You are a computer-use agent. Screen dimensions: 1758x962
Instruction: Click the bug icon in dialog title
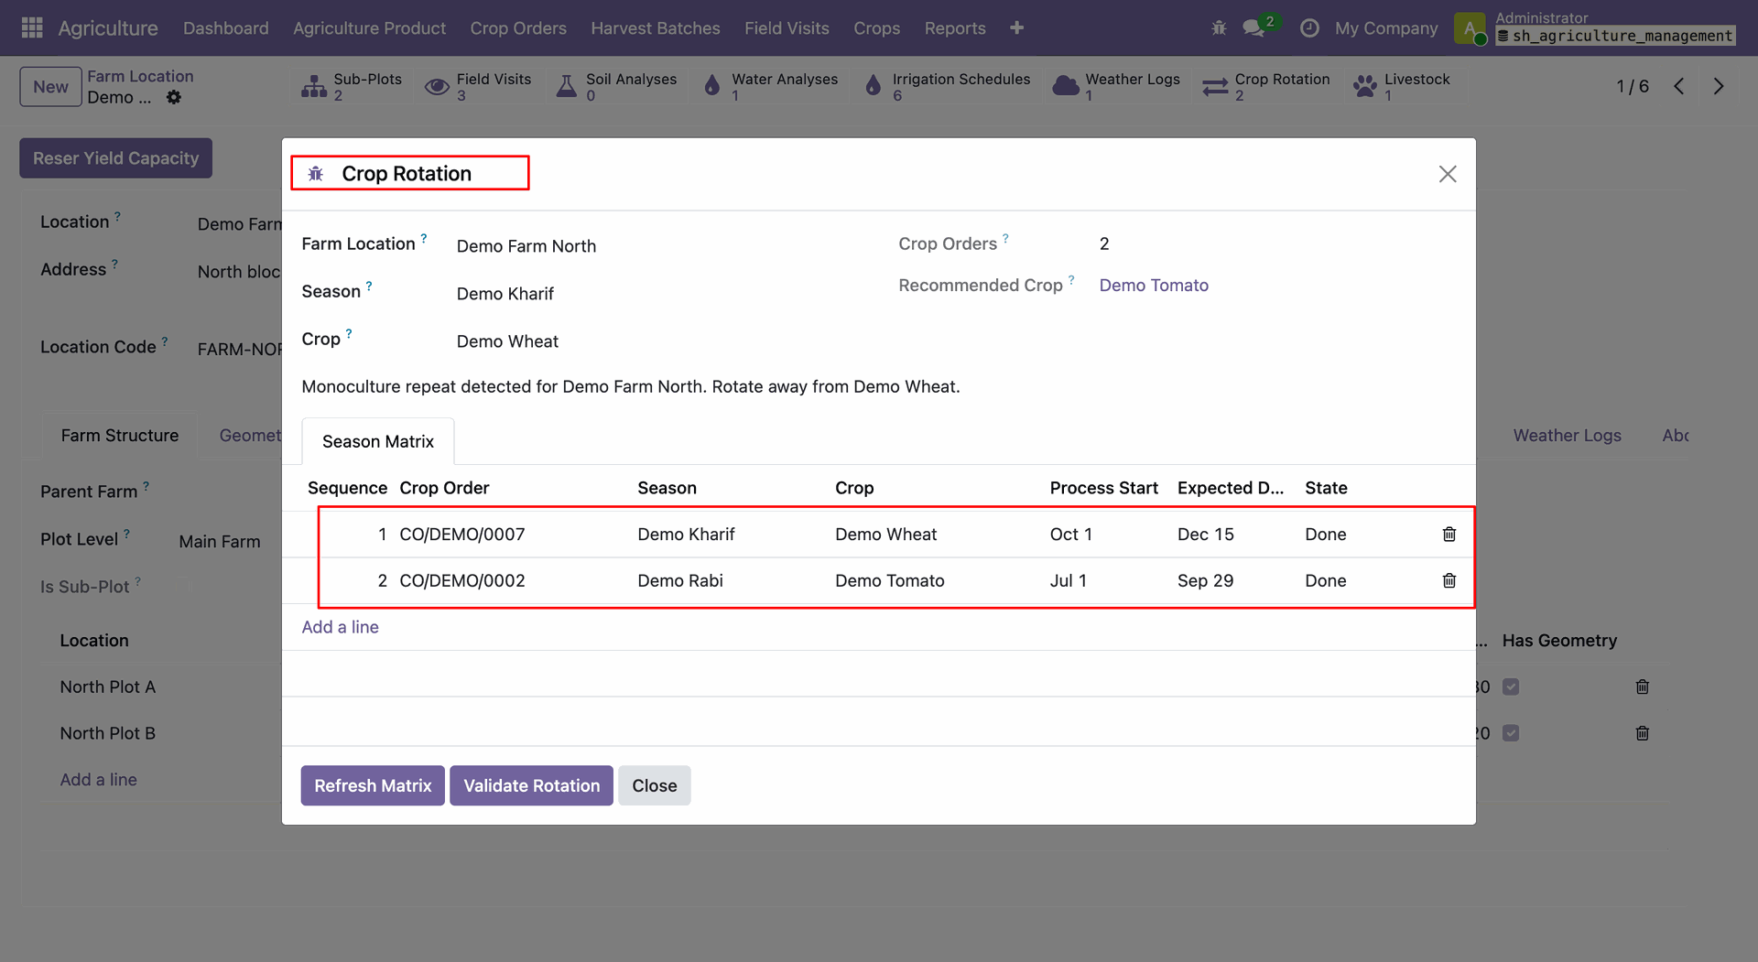[x=316, y=174]
